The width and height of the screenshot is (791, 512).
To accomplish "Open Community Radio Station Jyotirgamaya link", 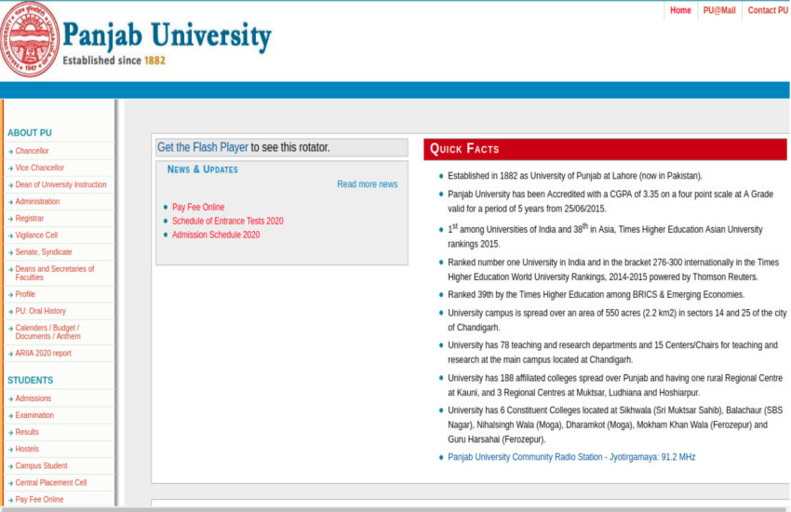I will pyautogui.click(x=570, y=457).
